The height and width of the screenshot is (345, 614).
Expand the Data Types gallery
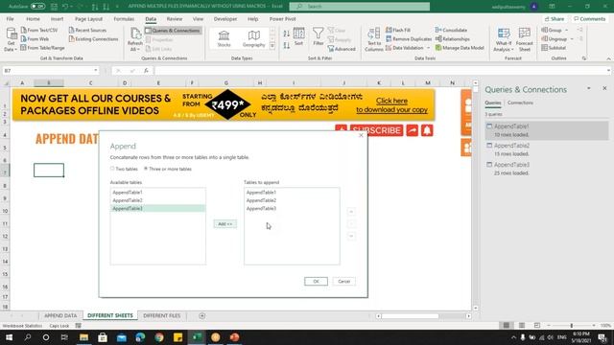(x=272, y=46)
